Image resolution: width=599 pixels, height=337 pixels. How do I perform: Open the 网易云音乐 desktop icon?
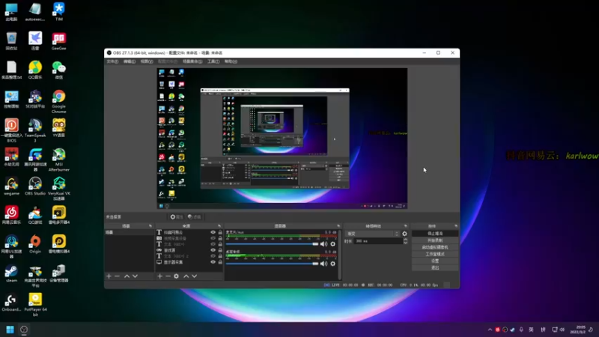click(x=11, y=215)
